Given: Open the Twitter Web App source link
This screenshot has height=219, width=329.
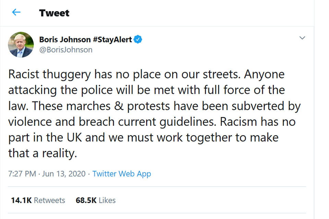Looking at the screenshot, I should [122, 173].
